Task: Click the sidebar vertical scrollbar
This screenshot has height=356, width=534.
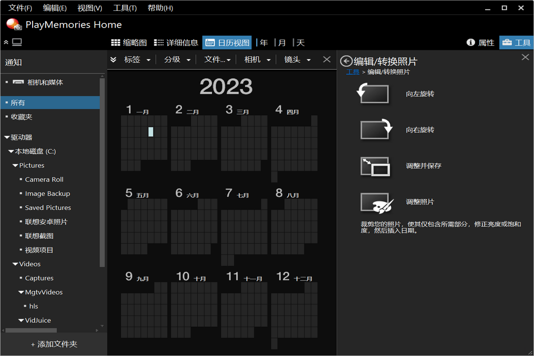Action: pyautogui.click(x=102, y=173)
